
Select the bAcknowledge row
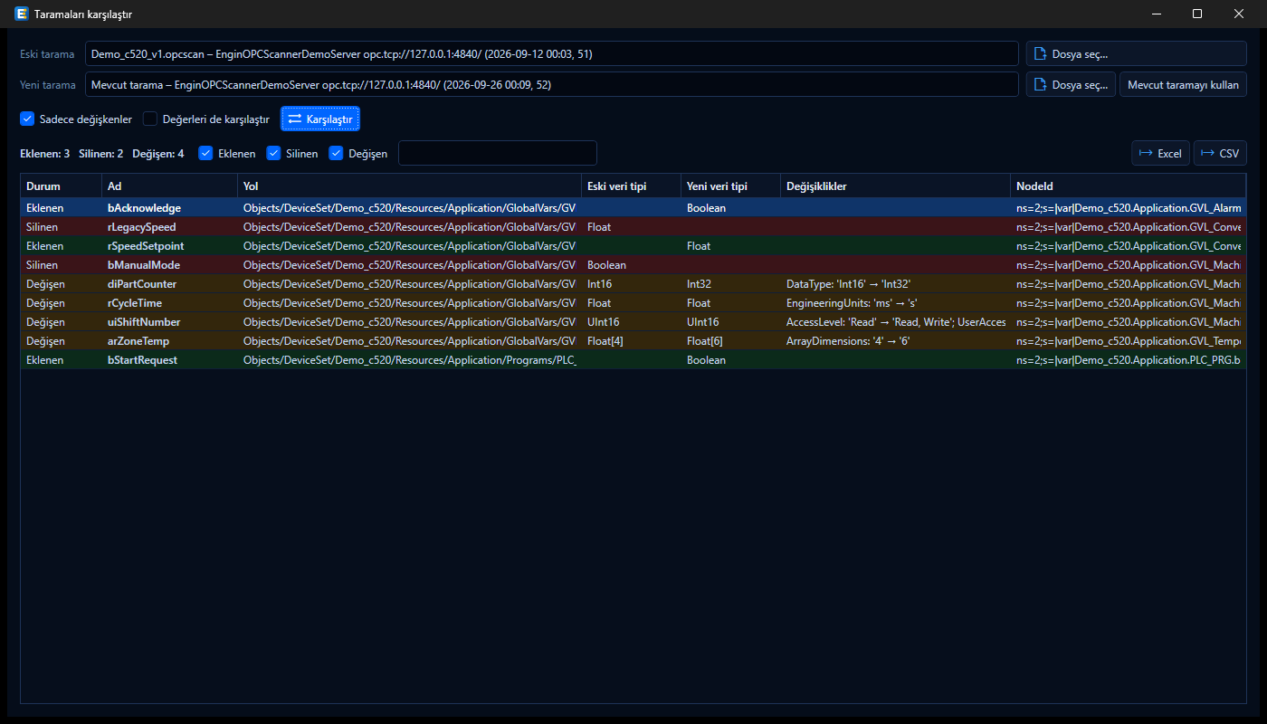click(x=633, y=208)
